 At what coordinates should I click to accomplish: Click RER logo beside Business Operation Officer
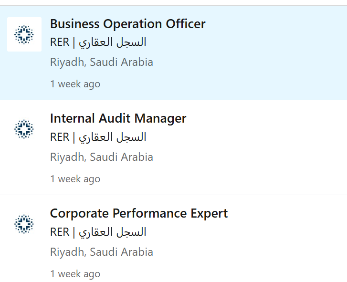coord(24,34)
